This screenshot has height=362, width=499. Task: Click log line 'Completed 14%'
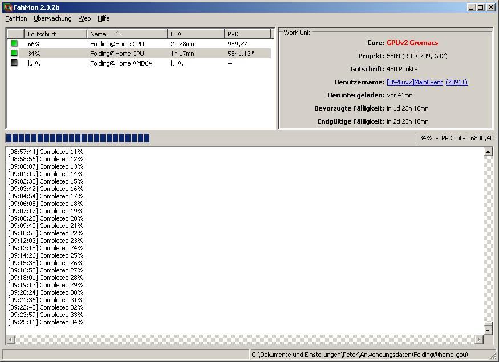pos(46,174)
